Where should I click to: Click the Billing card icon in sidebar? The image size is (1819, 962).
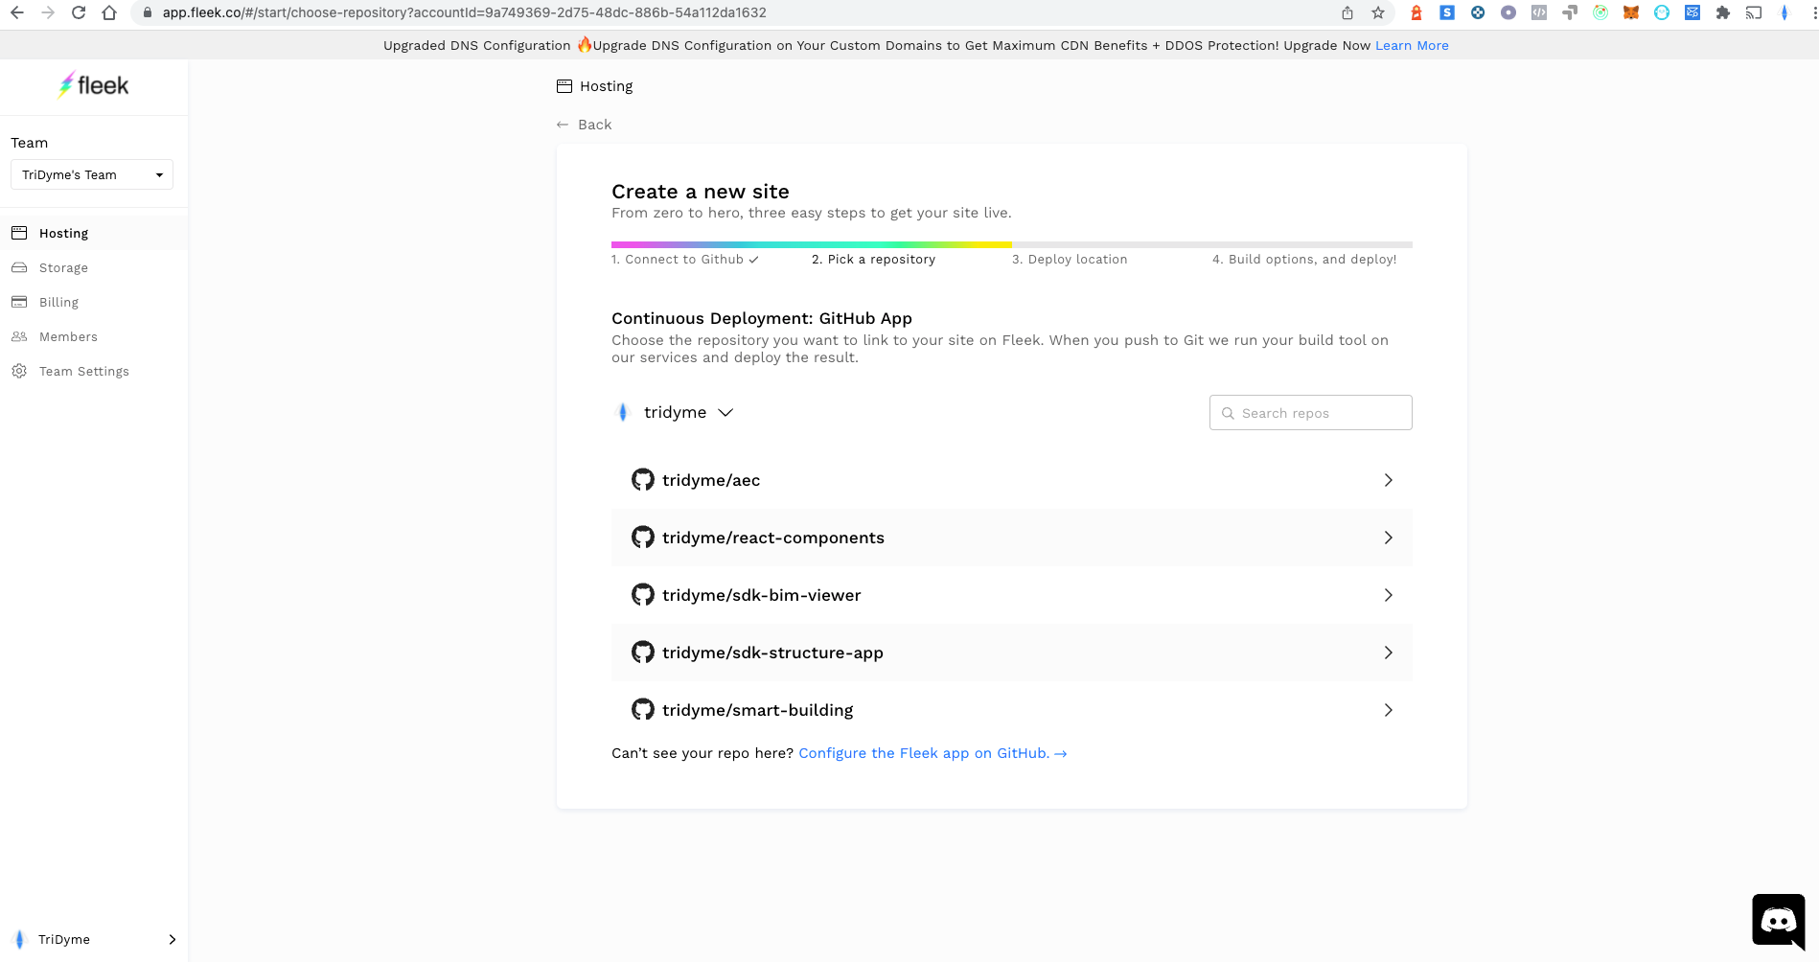pos(19,302)
